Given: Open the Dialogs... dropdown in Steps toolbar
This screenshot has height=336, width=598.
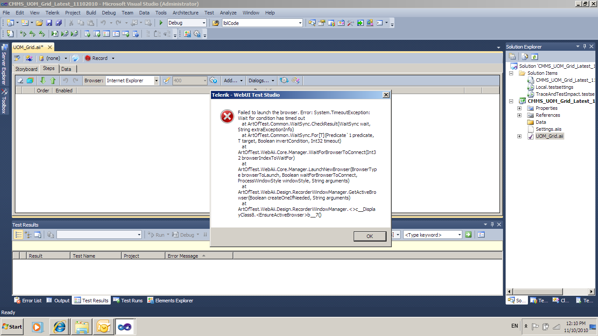Looking at the screenshot, I should [x=261, y=80].
